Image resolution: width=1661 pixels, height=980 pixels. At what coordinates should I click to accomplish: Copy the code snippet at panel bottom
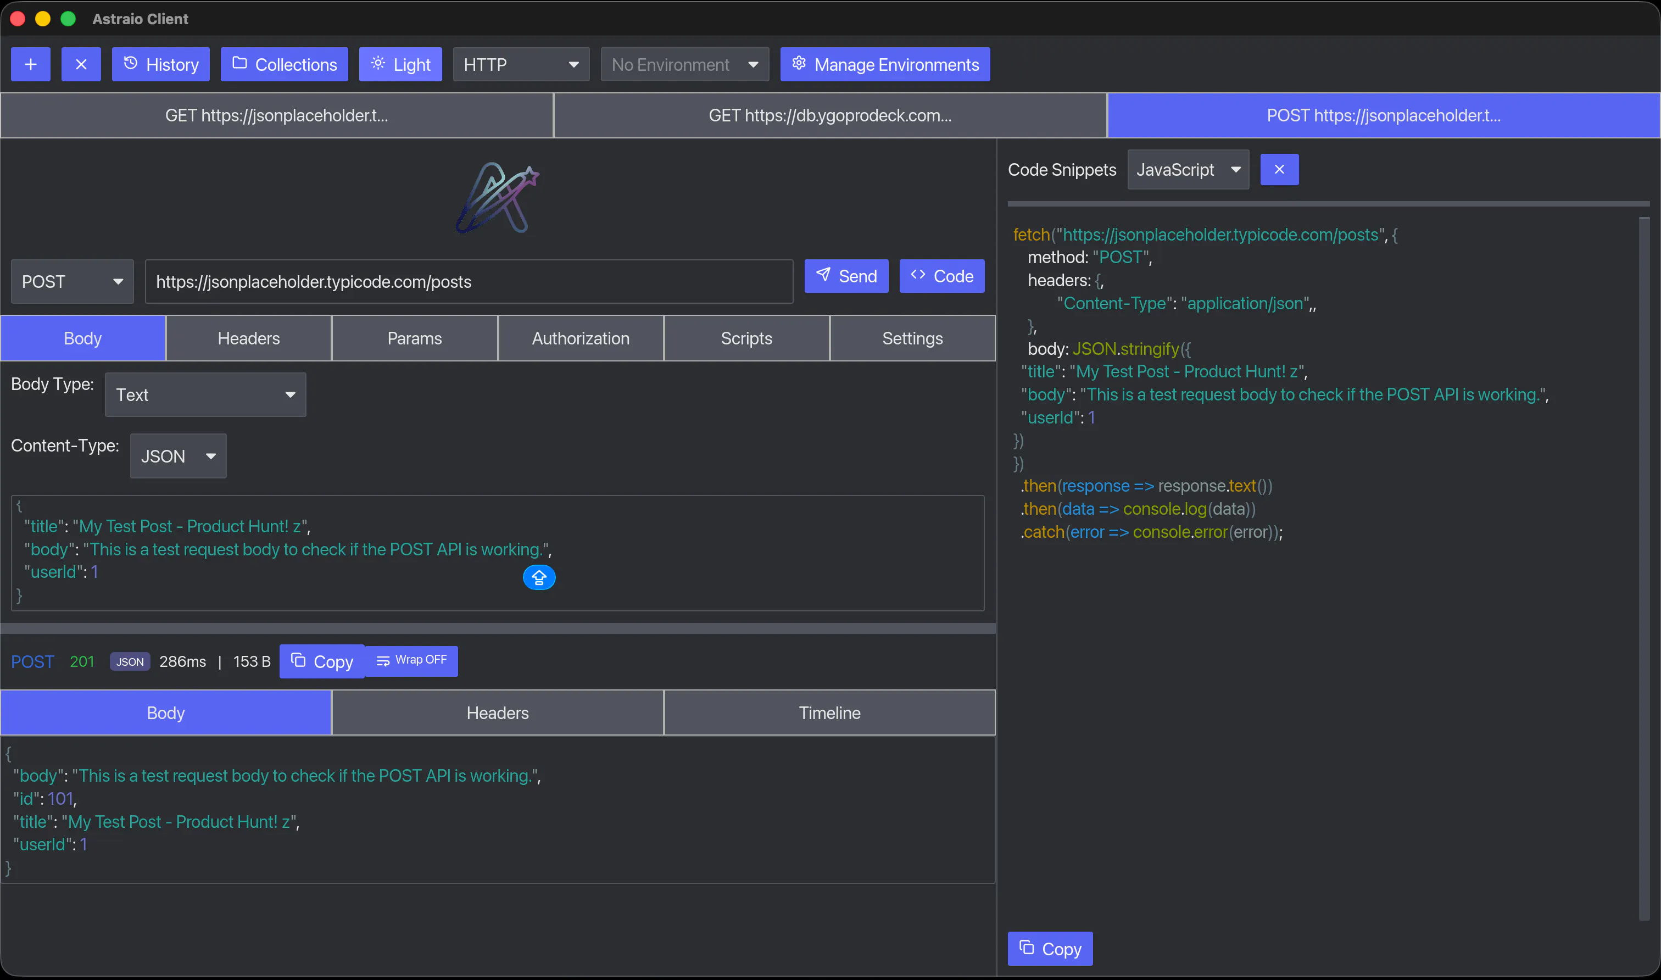coord(1050,948)
